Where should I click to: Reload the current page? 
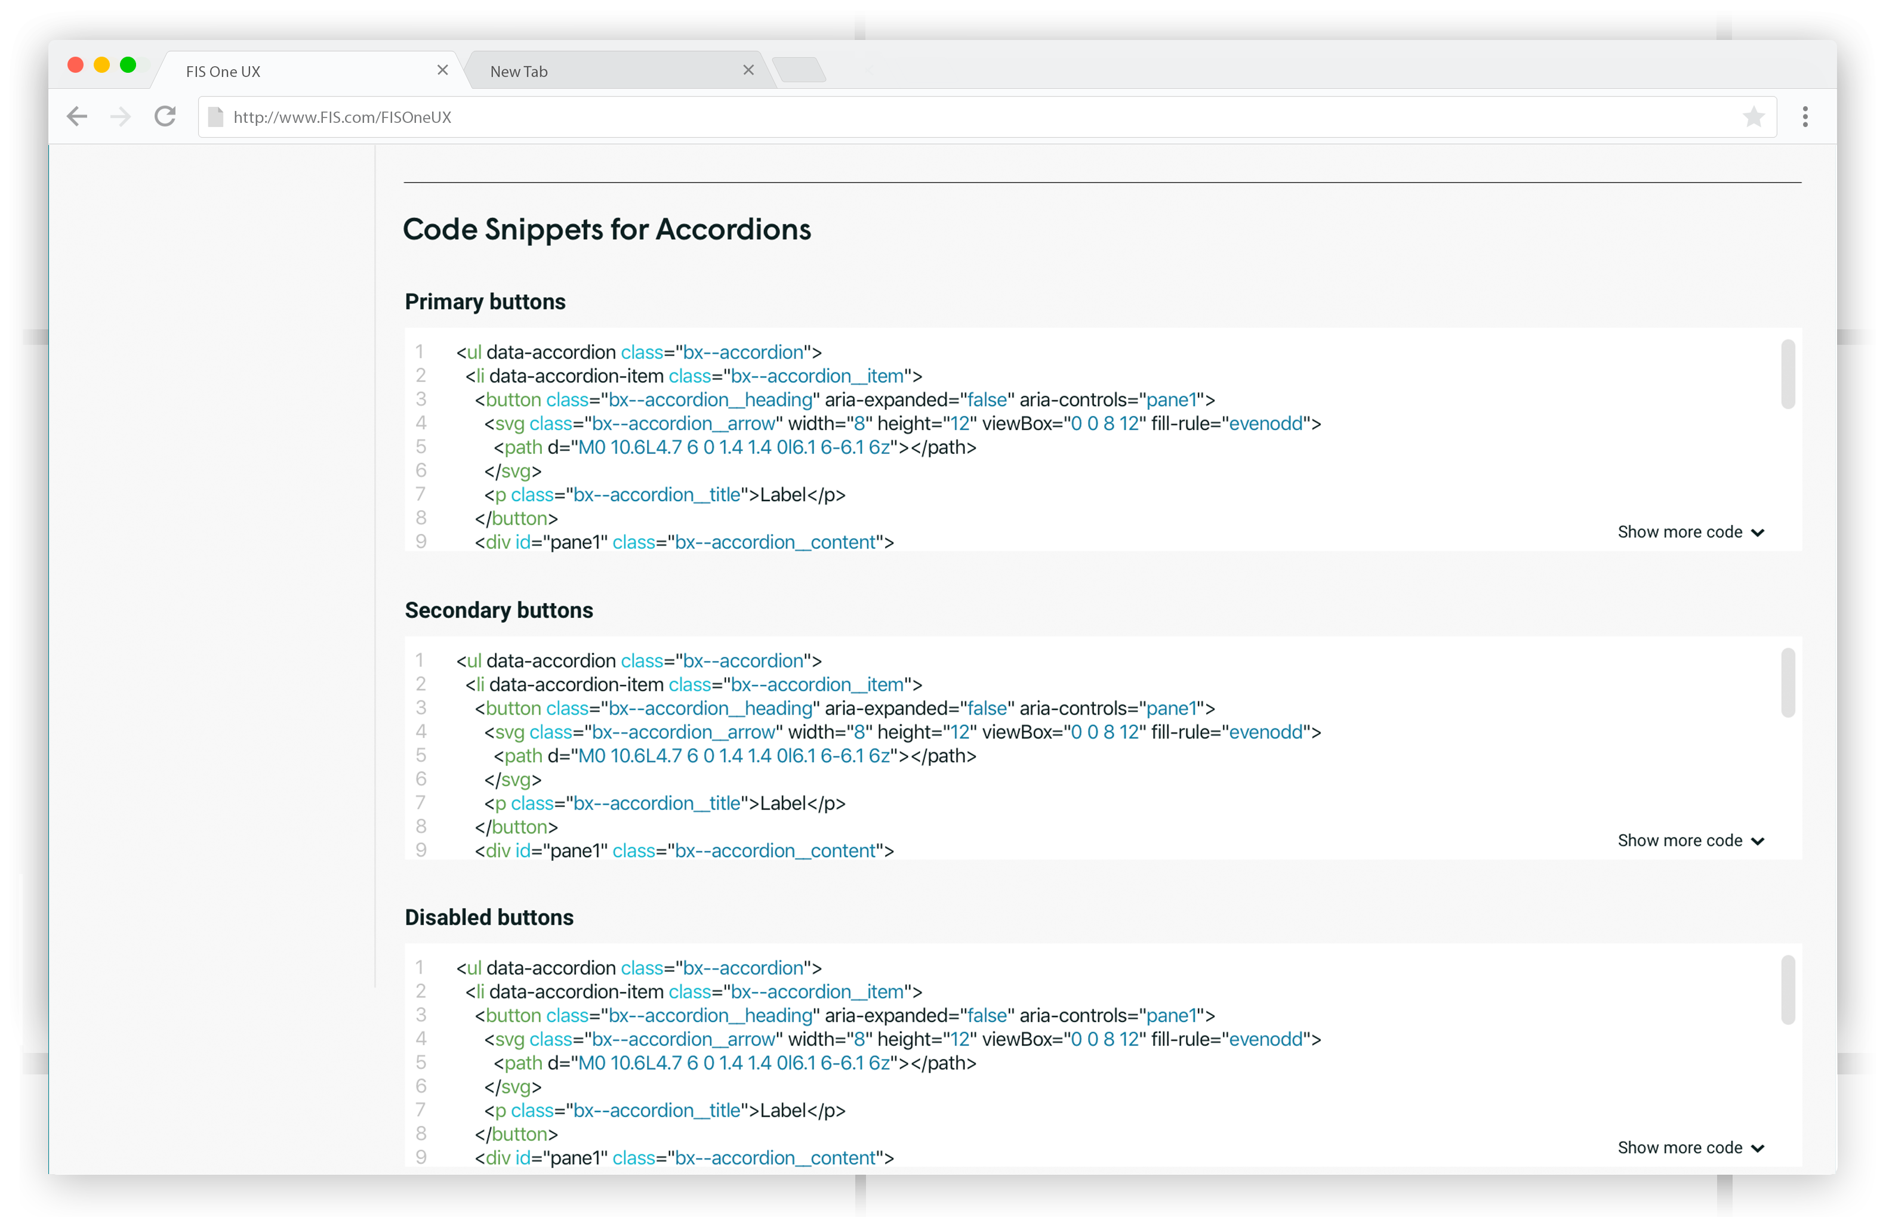point(165,117)
